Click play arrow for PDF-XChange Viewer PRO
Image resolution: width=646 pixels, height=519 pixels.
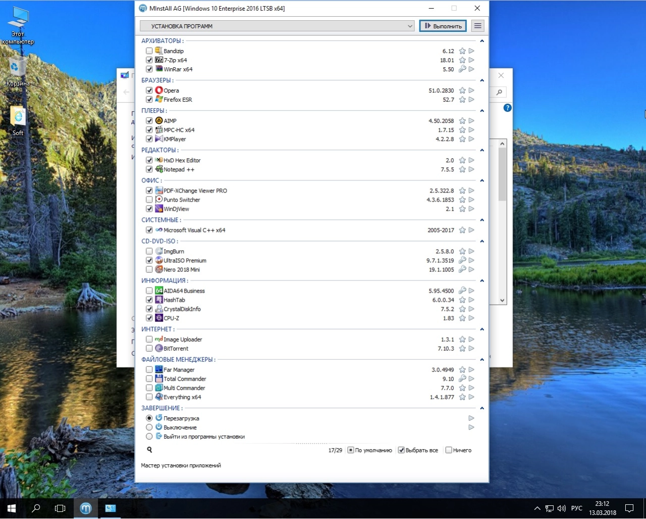click(471, 191)
